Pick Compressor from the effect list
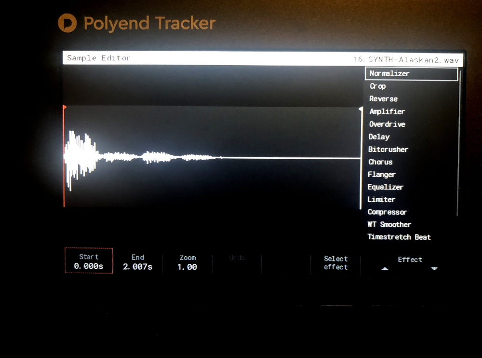The width and height of the screenshot is (482, 358). tap(387, 212)
